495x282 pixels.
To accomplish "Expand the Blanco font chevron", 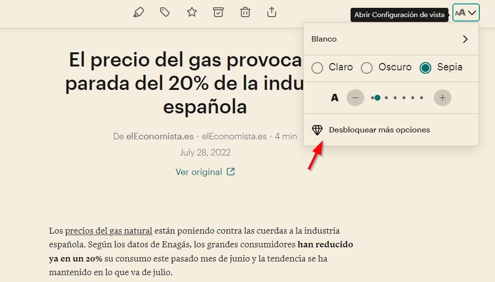I will click(465, 39).
